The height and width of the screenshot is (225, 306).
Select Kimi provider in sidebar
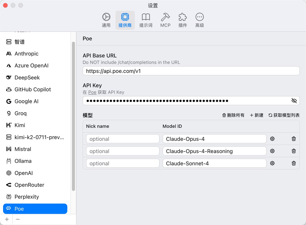tap(35, 125)
